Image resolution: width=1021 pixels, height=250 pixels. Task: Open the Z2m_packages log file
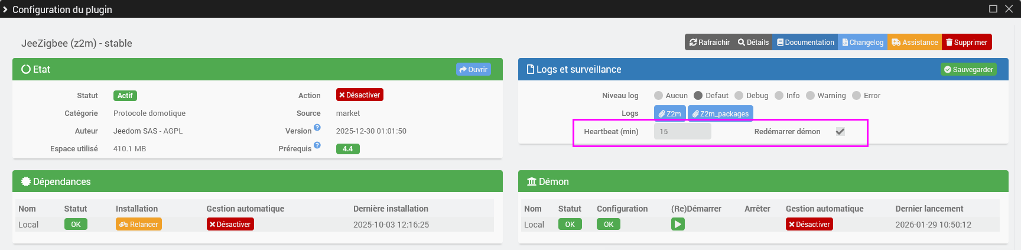(x=720, y=113)
